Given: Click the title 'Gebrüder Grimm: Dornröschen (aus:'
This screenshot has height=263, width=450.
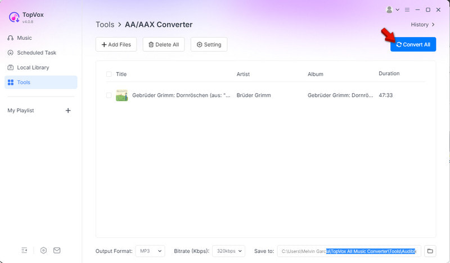Looking at the screenshot, I should click(x=181, y=95).
